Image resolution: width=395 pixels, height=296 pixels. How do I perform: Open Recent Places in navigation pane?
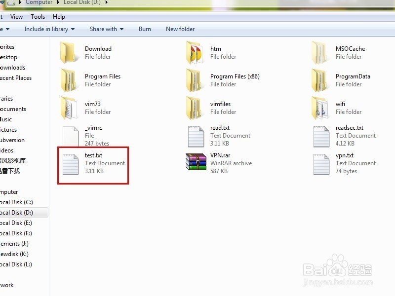tap(16, 78)
